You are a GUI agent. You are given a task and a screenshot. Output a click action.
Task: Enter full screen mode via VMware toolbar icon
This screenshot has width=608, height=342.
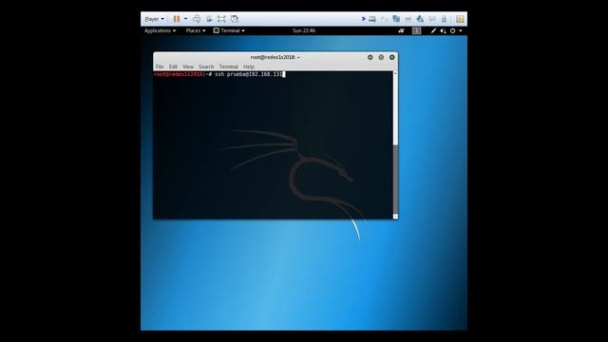[221, 19]
